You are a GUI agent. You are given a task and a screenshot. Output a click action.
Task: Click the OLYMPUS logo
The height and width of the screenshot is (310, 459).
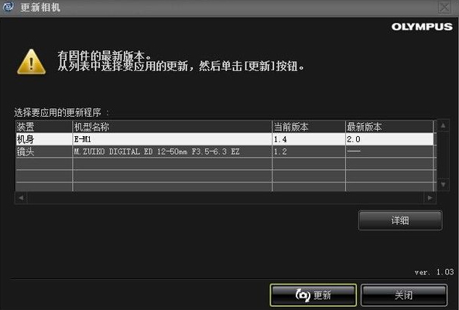[x=422, y=27]
